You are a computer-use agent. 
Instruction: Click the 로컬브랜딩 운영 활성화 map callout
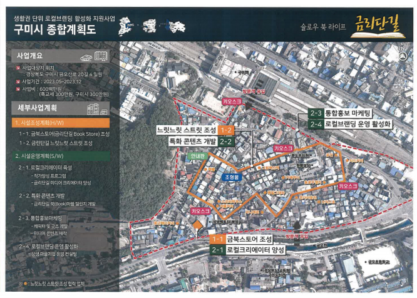[x=358, y=124]
